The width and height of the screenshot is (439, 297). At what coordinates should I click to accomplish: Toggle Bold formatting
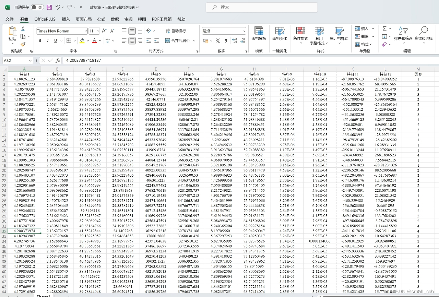(40, 40)
